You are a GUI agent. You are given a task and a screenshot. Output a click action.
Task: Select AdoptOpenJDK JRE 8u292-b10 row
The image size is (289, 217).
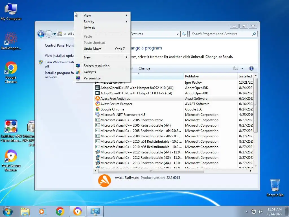coord(174,88)
